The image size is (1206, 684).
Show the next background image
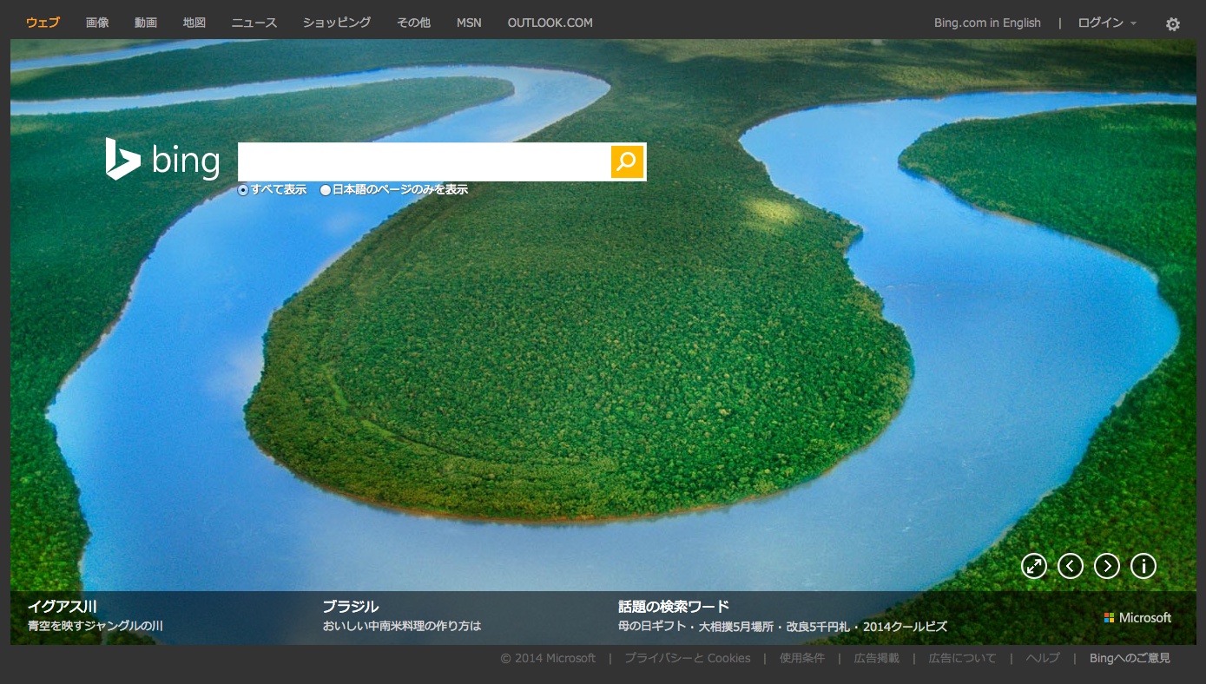click(1106, 566)
